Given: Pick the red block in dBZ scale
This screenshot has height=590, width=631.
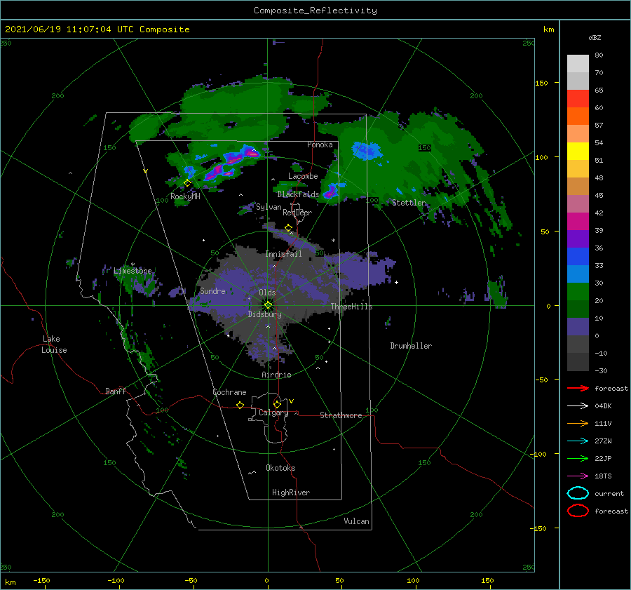Looking at the screenshot, I should coord(578,99).
